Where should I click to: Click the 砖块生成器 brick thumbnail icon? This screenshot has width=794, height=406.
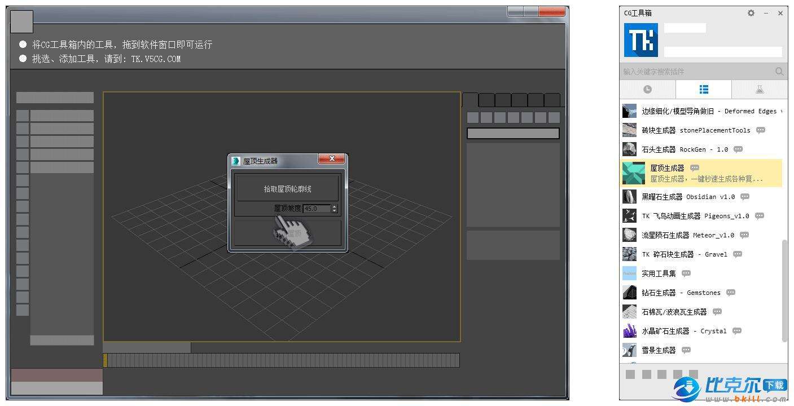[x=629, y=130]
